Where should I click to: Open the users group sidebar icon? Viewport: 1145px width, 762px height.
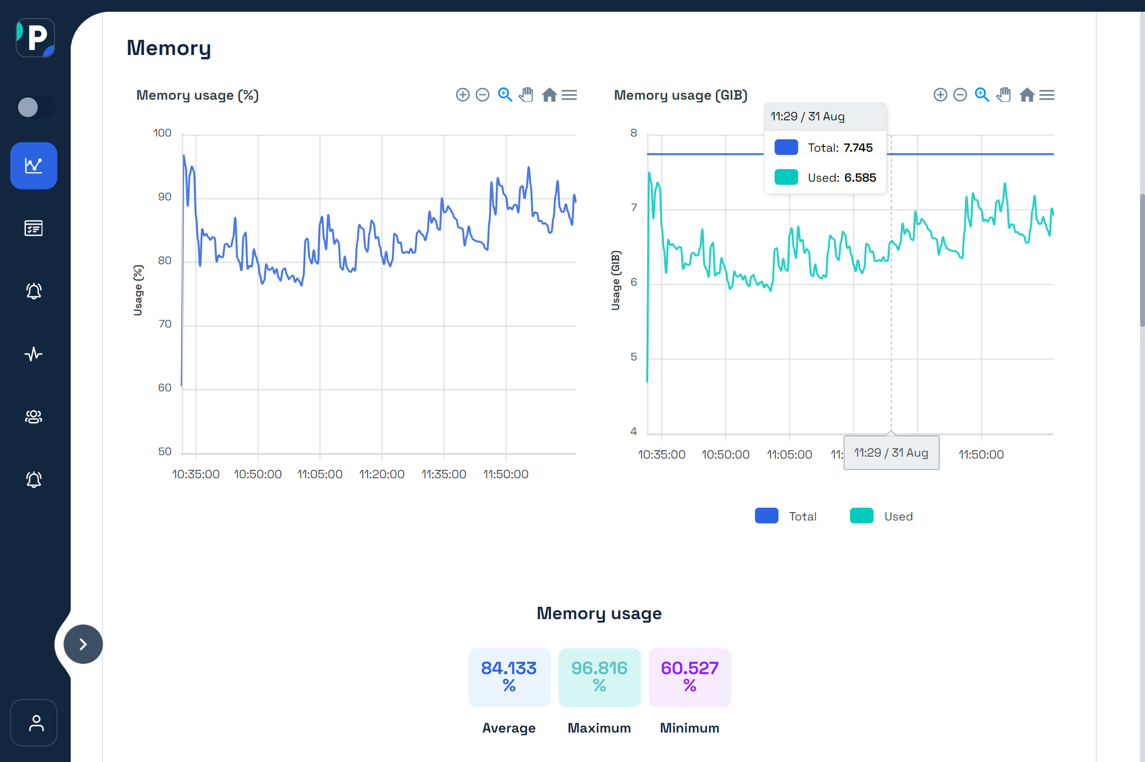(34, 417)
